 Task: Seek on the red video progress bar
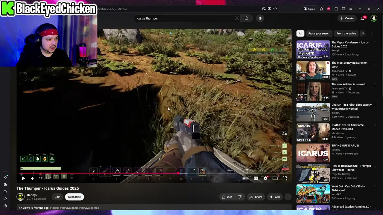point(154,173)
